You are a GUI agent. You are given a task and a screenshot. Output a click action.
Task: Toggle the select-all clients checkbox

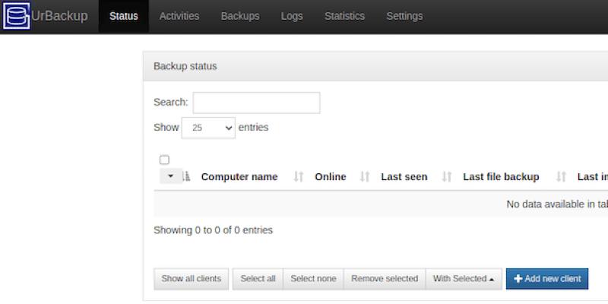coord(164,160)
